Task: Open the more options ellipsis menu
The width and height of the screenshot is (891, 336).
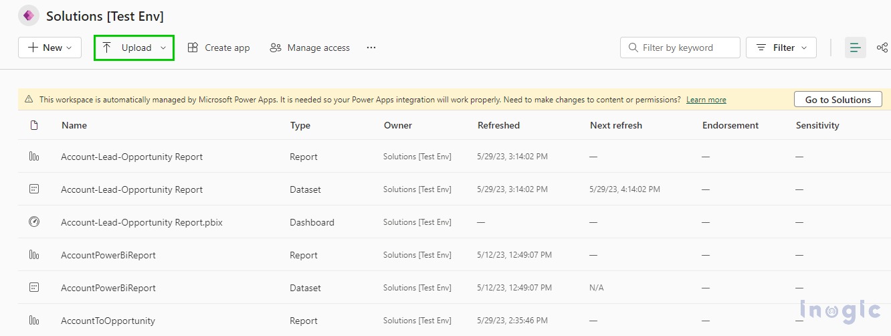Action: pos(371,48)
